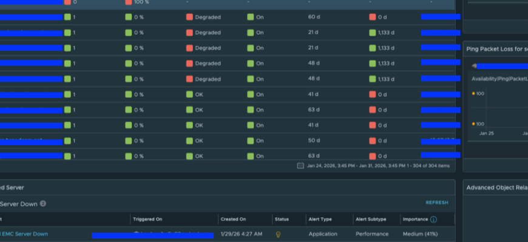Click the info icon beside Importance header
Image resolution: width=528 pixels, height=242 pixels.
coord(433,219)
